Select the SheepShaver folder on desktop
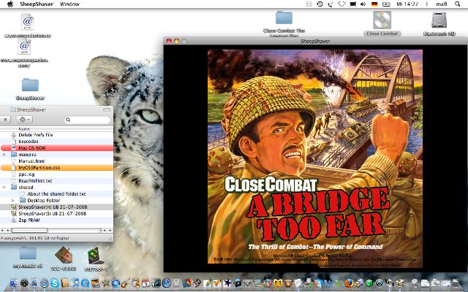The width and height of the screenshot is (468, 292). tap(30, 85)
